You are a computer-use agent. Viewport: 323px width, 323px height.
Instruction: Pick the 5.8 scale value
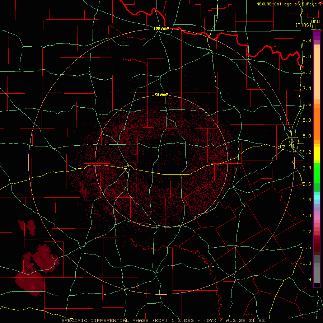[x=307, y=120]
